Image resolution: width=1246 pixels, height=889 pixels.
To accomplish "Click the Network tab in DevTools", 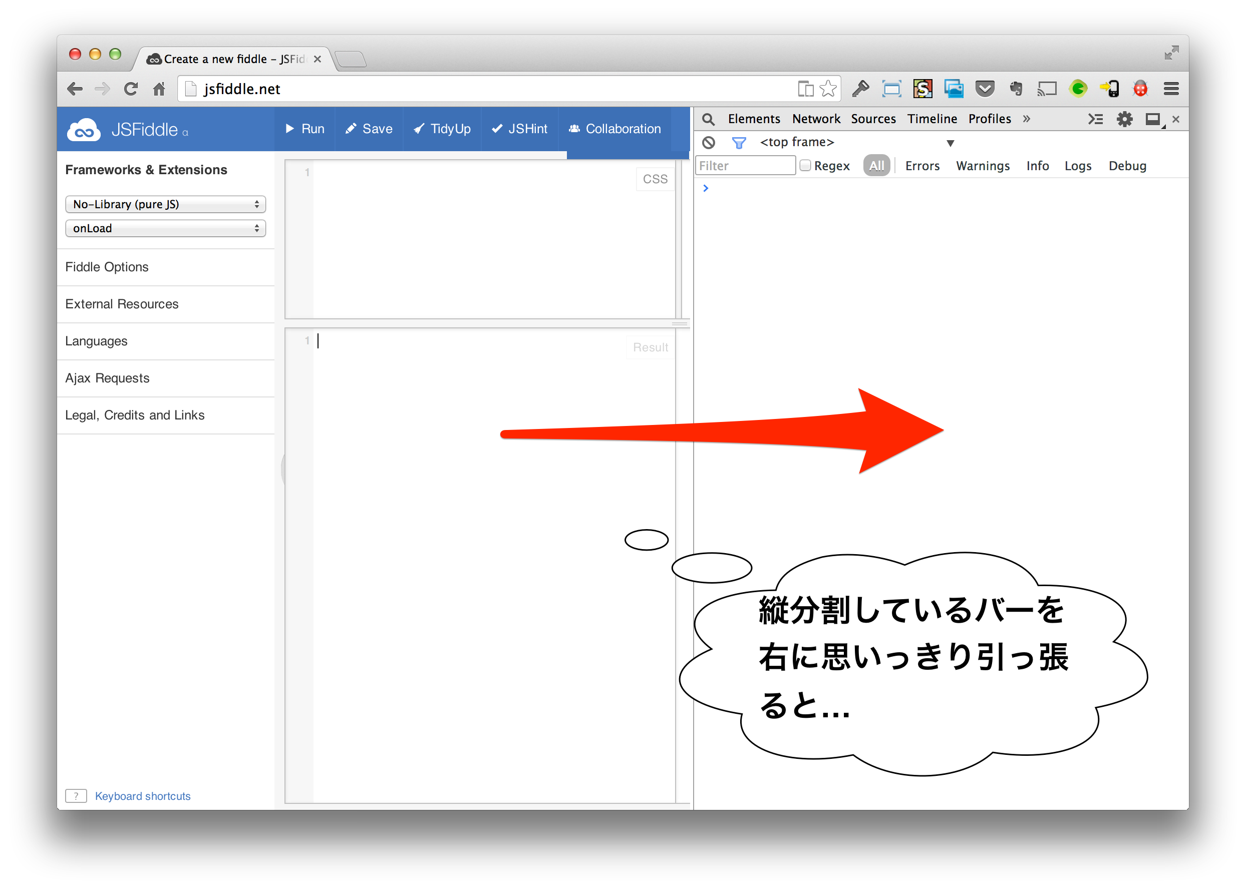I will (x=816, y=117).
